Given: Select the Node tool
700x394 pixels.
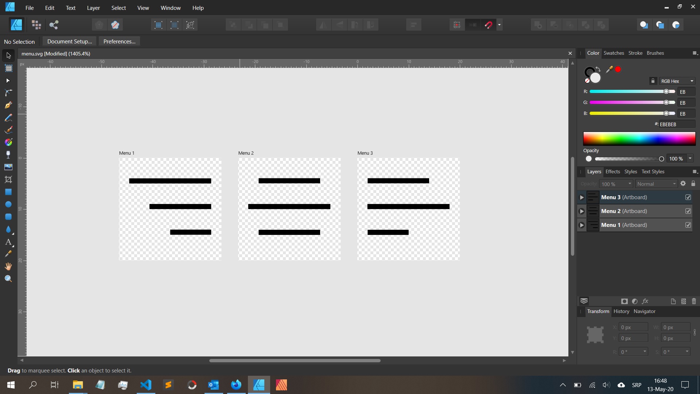Looking at the screenshot, I should click(x=8, y=81).
